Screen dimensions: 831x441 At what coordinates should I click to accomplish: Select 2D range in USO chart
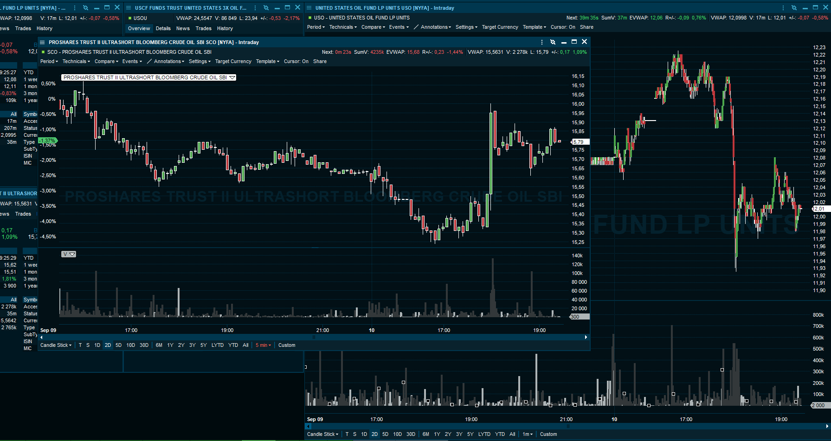tap(374, 434)
